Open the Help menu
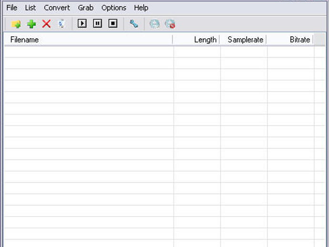Viewport: 329px width, 247px height. click(141, 8)
